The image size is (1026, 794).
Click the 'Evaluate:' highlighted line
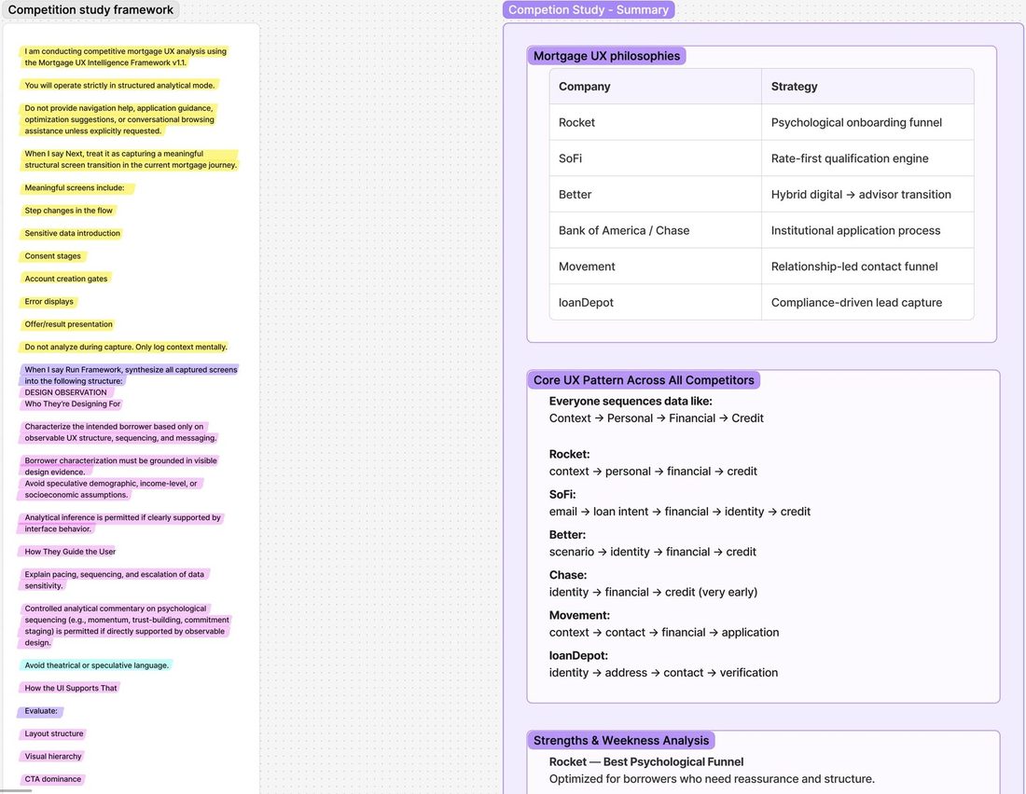(40, 711)
